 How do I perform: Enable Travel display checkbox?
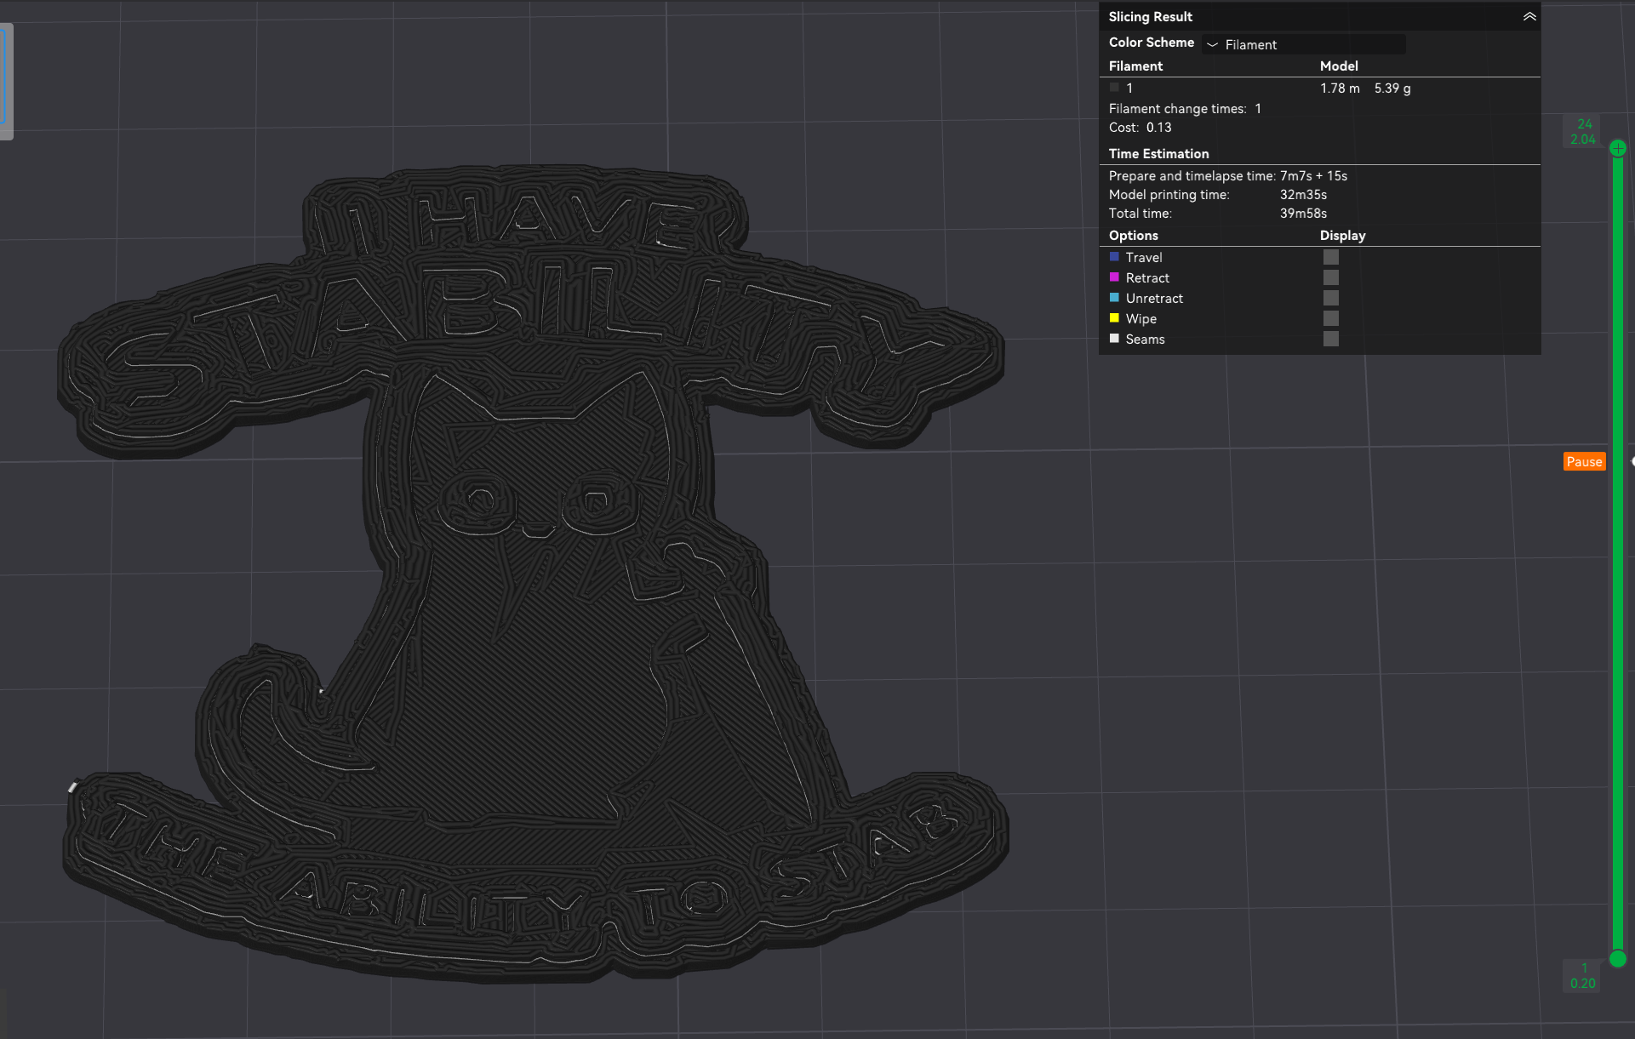(1330, 257)
